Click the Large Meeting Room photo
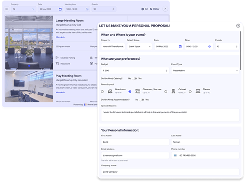The height and width of the screenshot is (182, 245). pos(29,43)
